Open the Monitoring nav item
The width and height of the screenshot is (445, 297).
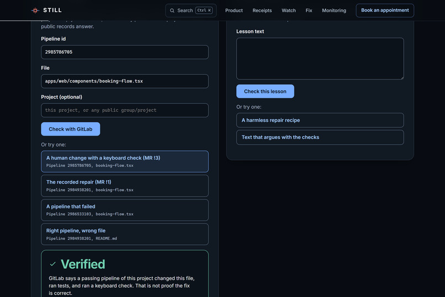pos(334,11)
